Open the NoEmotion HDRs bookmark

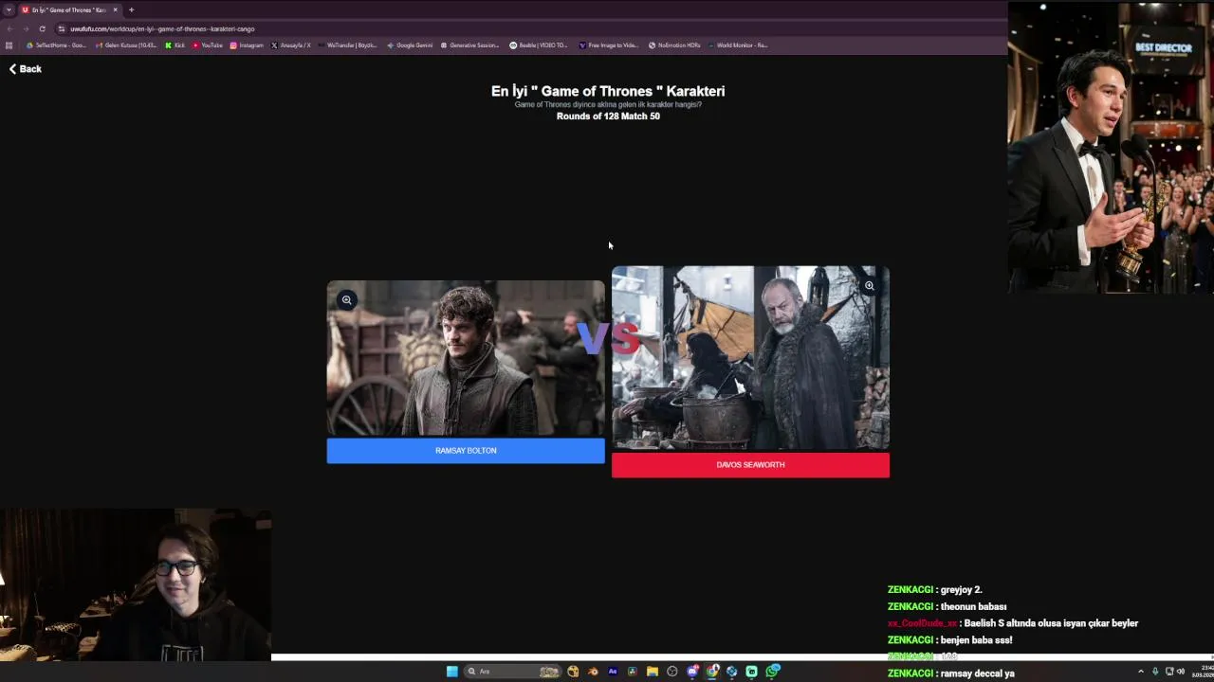point(674,45)
